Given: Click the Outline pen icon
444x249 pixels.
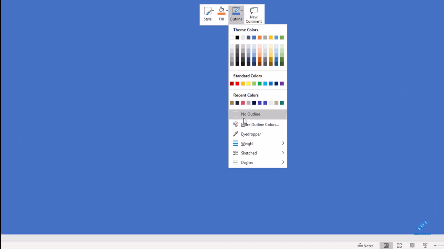Looking at the screenshot, I should click(x=236, y=11).
